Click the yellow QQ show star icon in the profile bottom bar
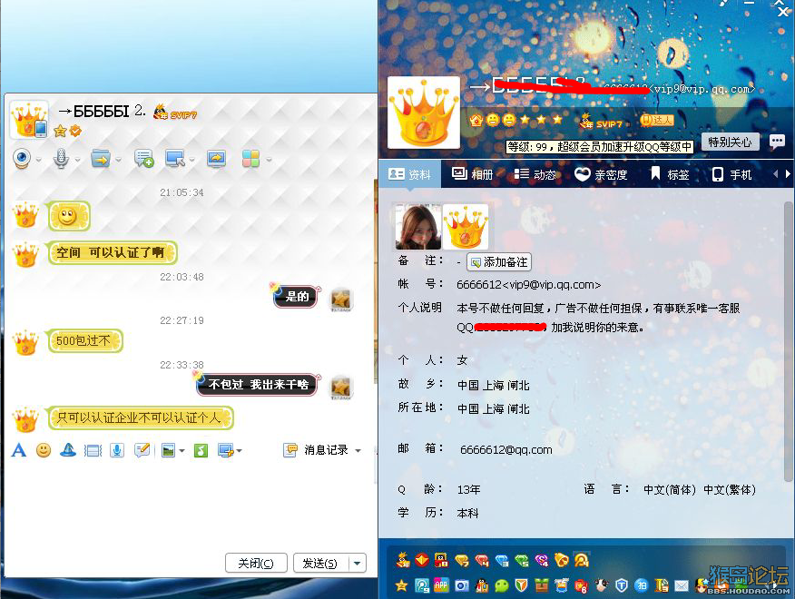This screenshot has width=795, height=599. [401, 585]
